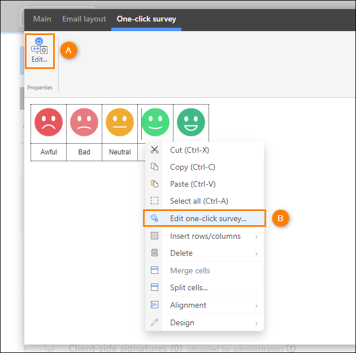The width and height of the screenshot is (356, 353).
Task: Click the Copy pages icon
Action: (155, 167)
